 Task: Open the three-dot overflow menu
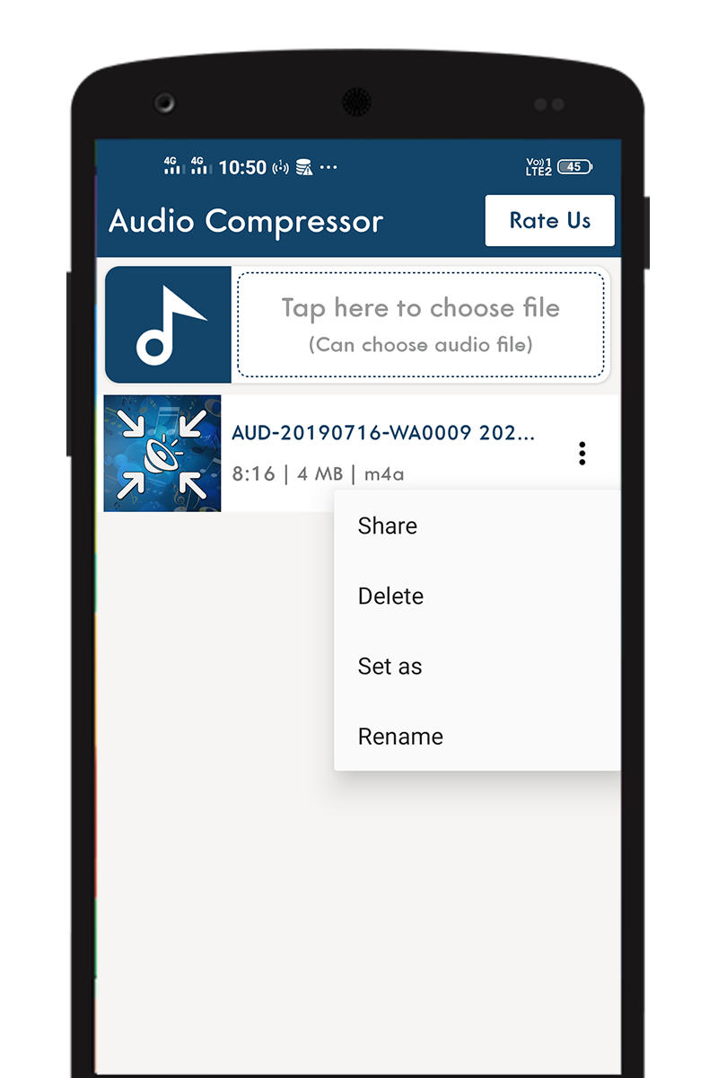tap(582, 454)
